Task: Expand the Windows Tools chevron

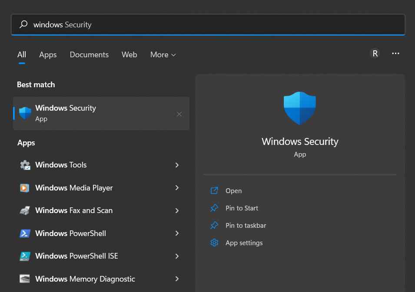Action: [177, 165]
